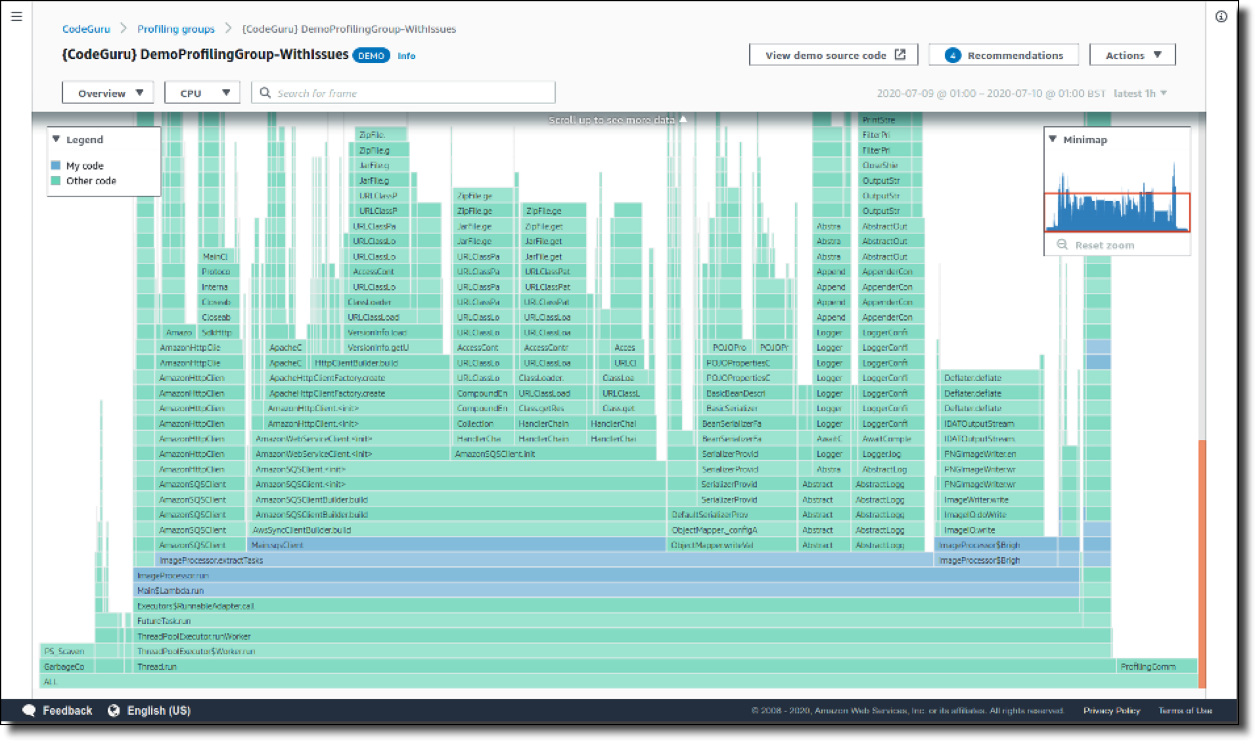The height and width of the screenshot is (741, 1255).
Task: Select the AmazonSQSClient.init frame
Action: pyautogui.click(x=553, y=454)
